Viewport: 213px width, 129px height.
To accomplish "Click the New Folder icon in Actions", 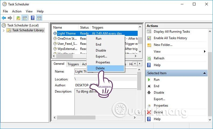I will pos(149,45).
